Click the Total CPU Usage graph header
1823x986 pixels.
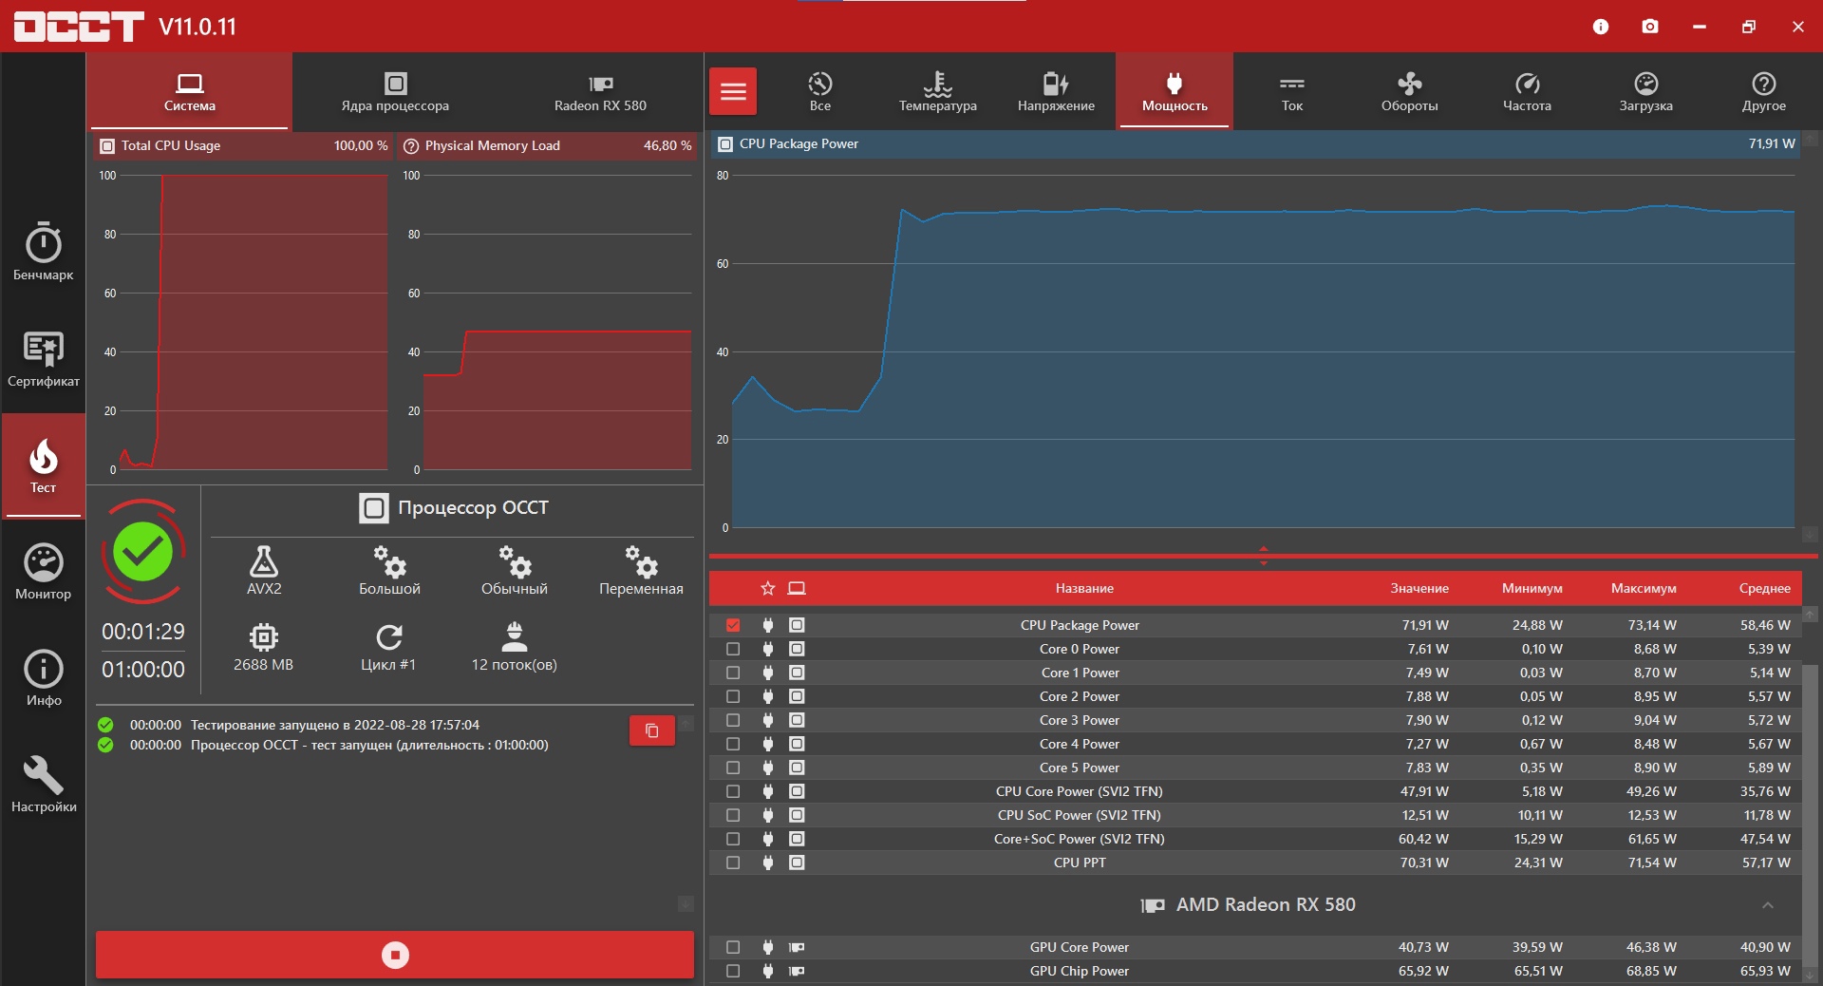[x=243, y=146]
